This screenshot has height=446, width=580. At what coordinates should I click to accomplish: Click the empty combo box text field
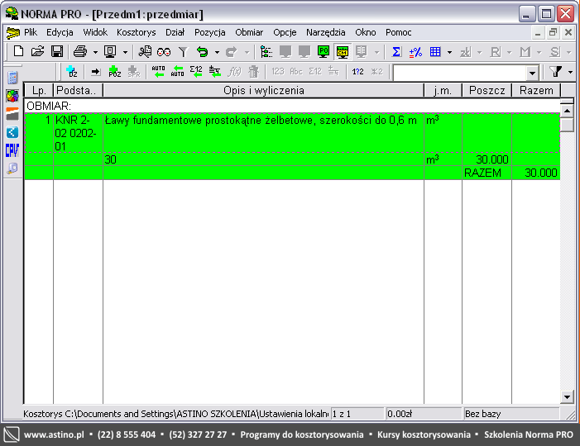pos(460,73)
